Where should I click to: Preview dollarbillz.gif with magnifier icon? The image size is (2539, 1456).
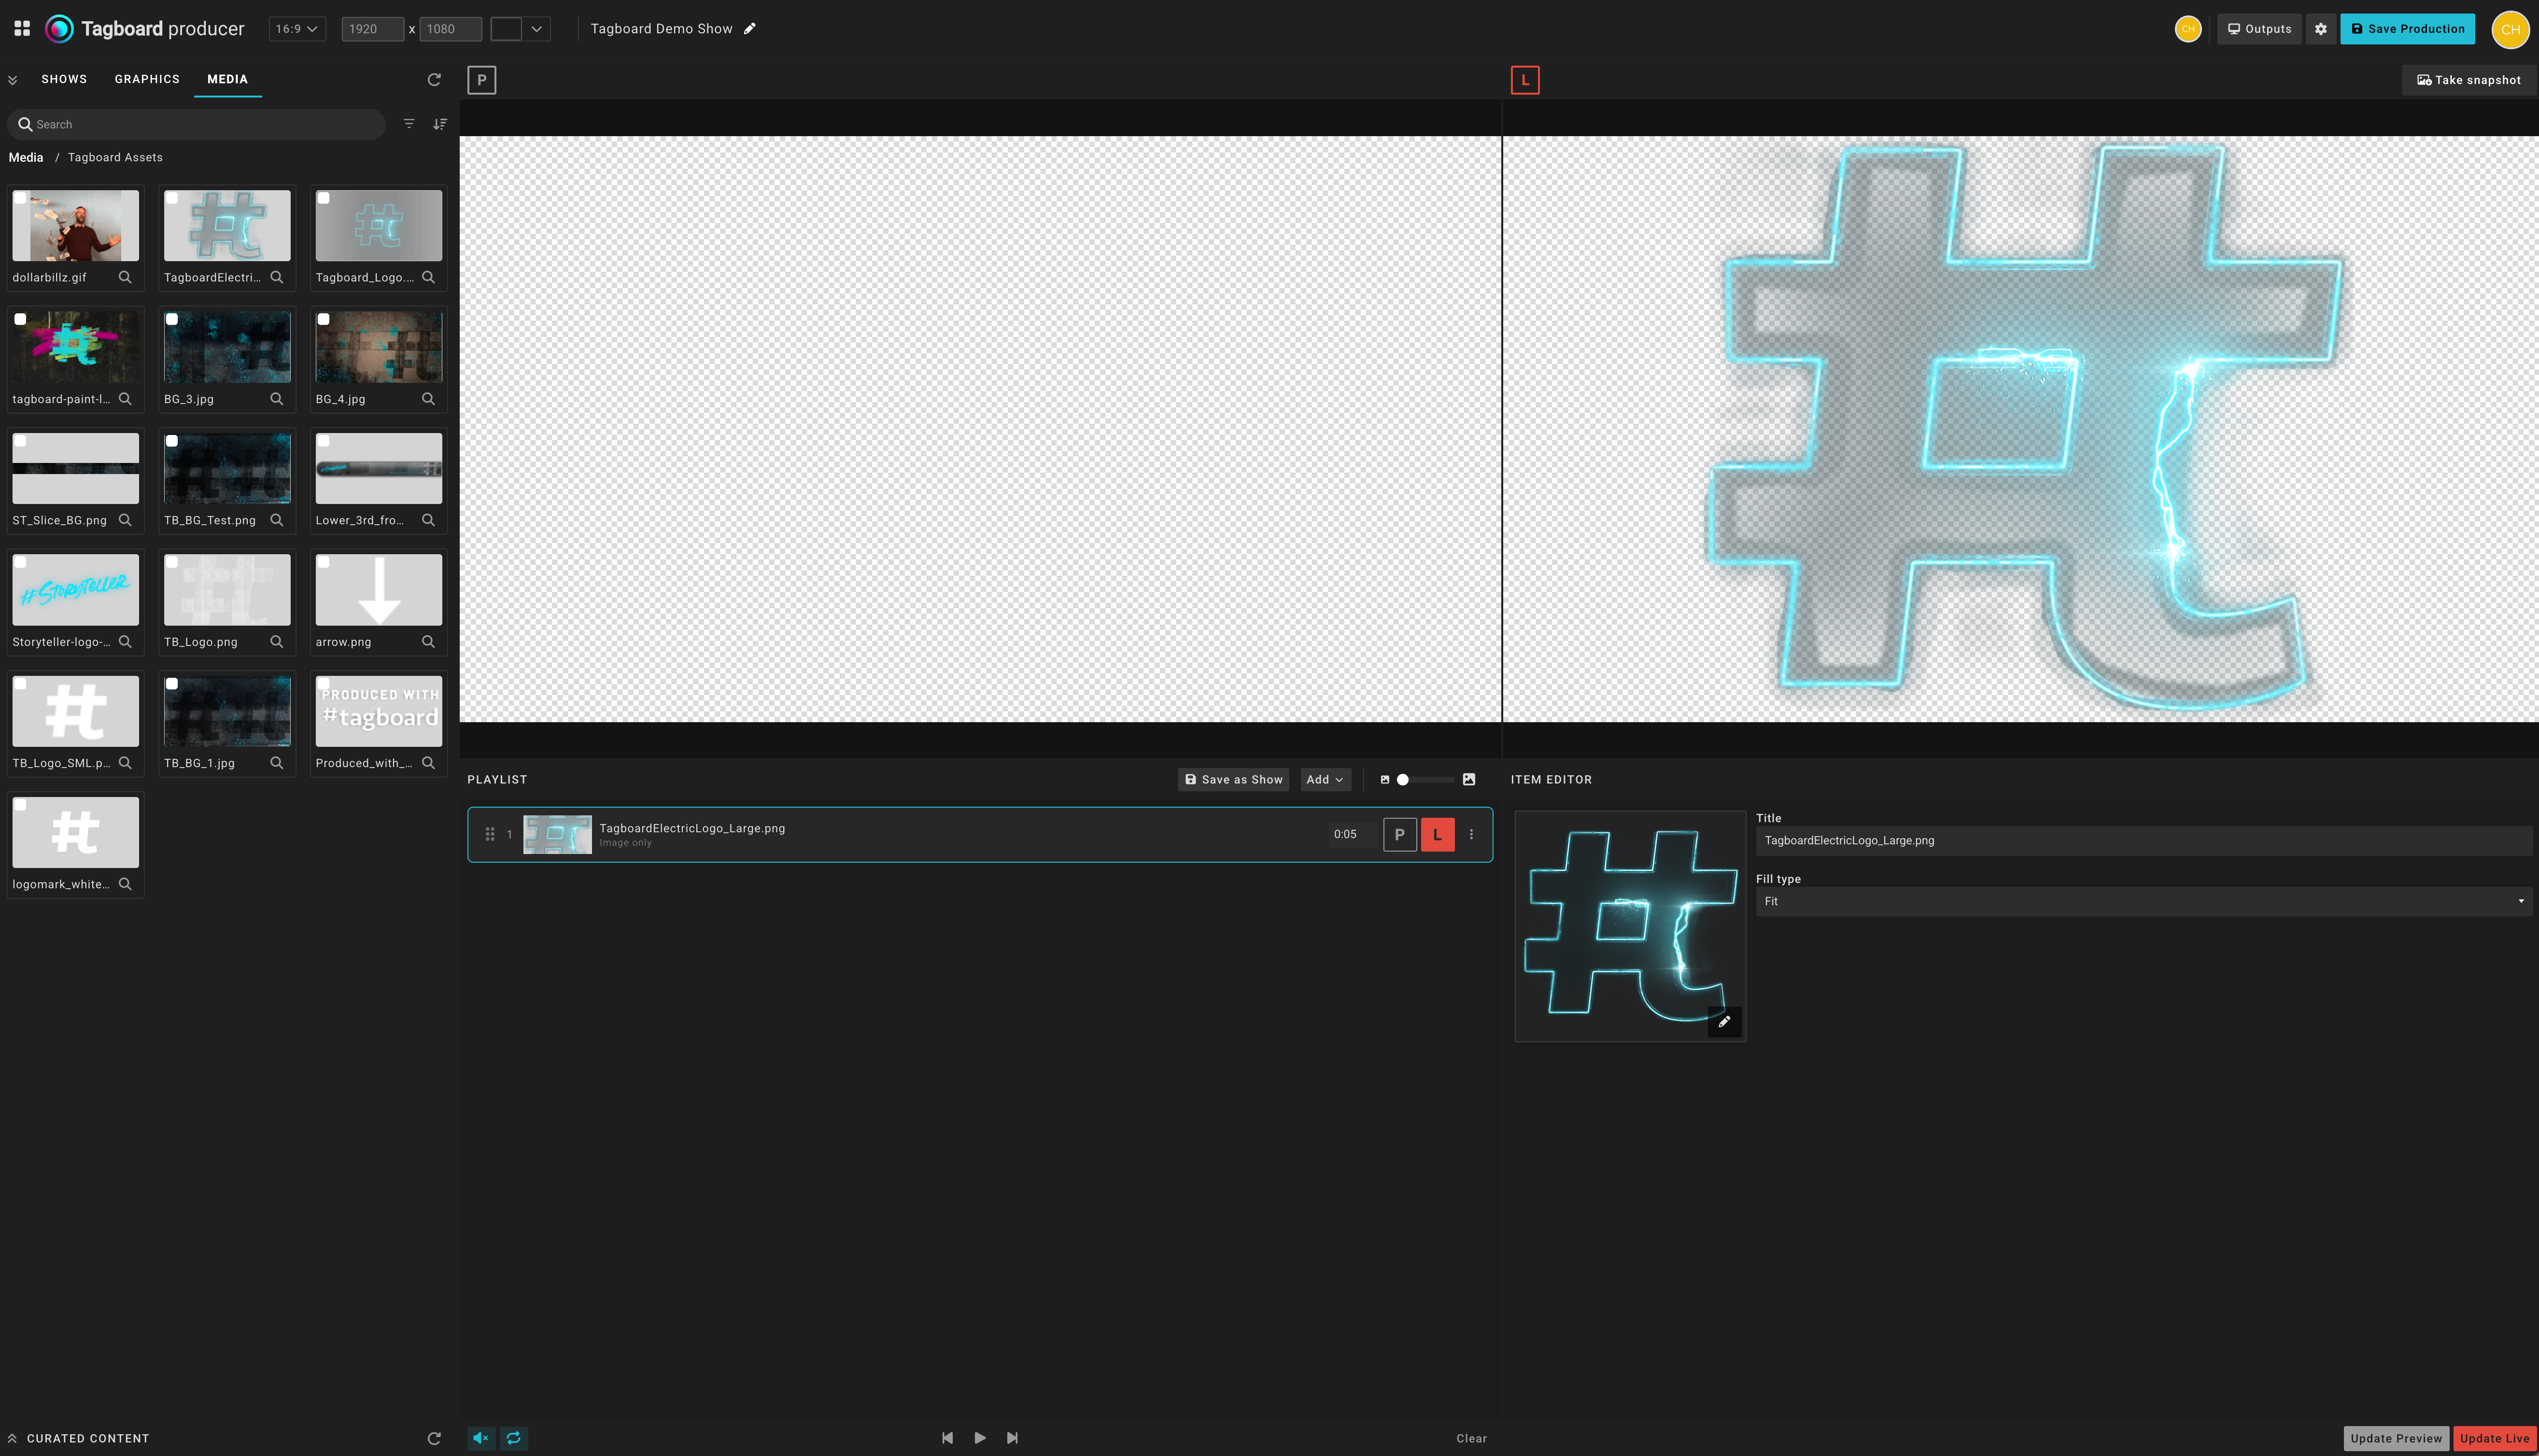125,277
